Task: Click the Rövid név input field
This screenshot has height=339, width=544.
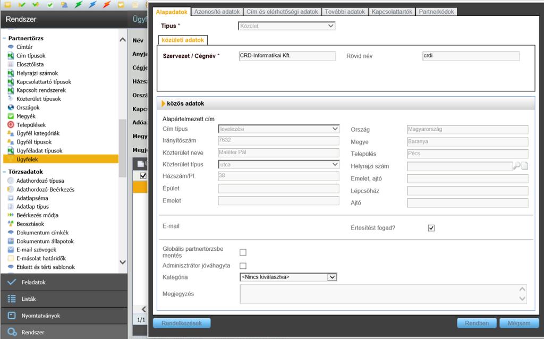Action: (x=471, y=56)
